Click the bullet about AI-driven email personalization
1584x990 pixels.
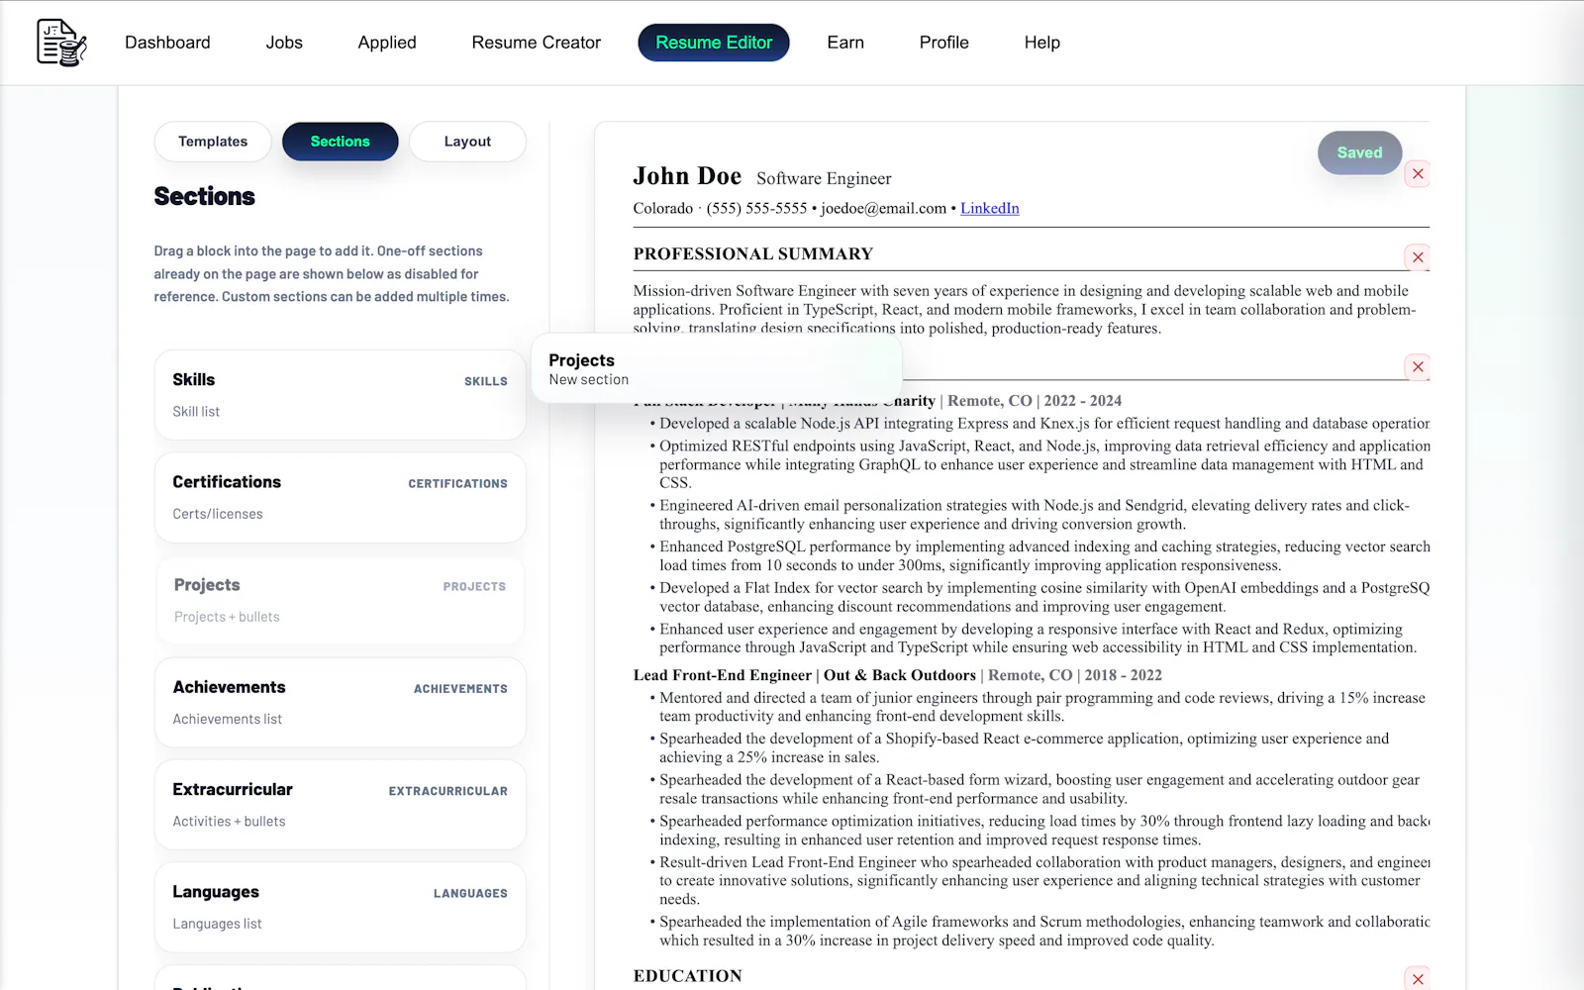click(1035, 515)
